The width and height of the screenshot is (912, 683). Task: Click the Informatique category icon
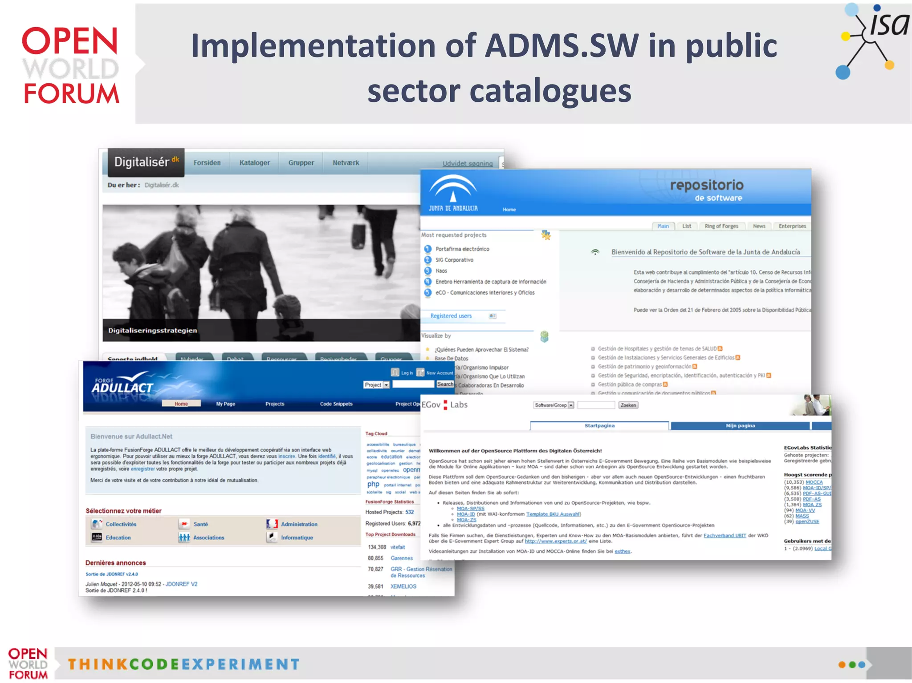(x=272, y=537)
